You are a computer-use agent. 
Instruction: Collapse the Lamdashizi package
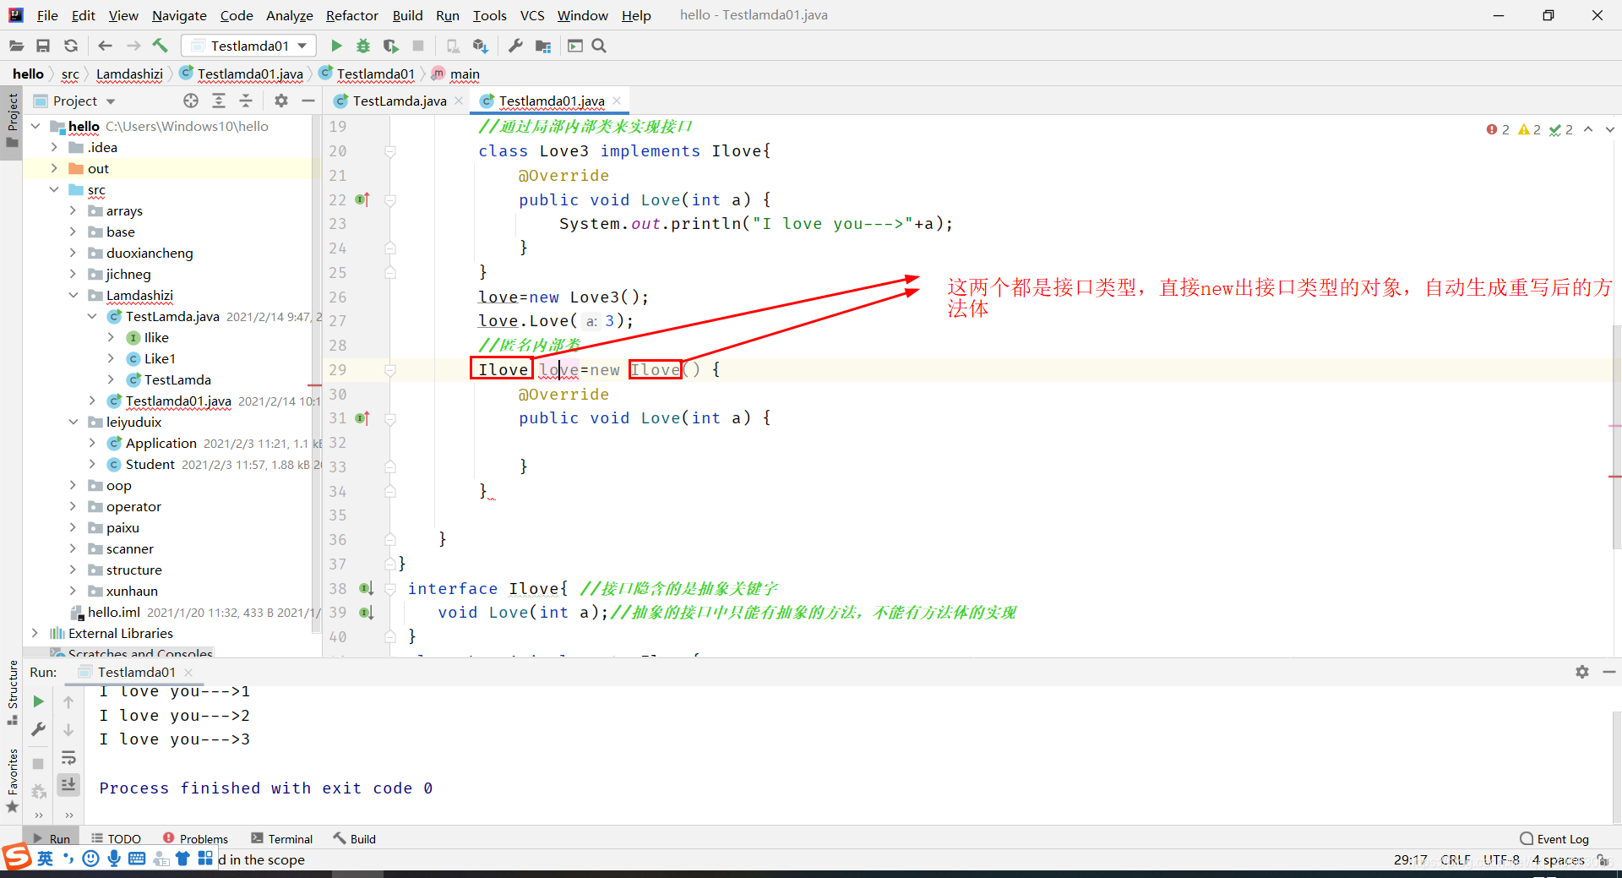[x=73, y=295]
